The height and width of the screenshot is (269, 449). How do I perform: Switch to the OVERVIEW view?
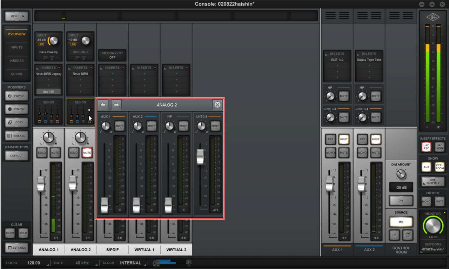(x=17, y=34)
